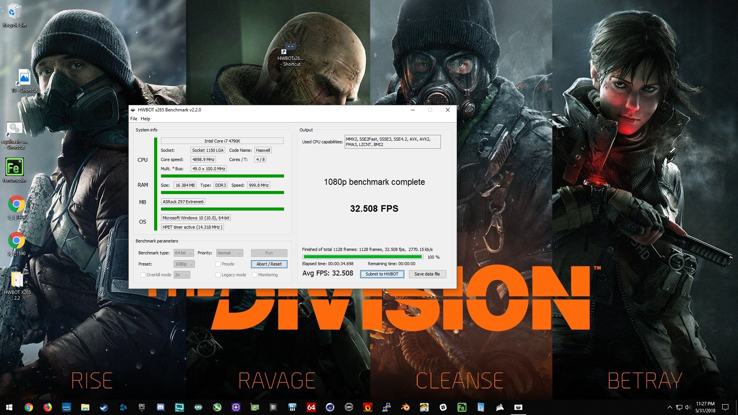Select the HWBOTx26... Shortcut desktop icon
Viewport: 738px width, 415px height.
coord(290,54)
